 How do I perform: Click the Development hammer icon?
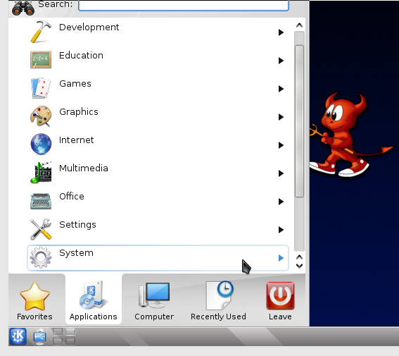point(41,32)
